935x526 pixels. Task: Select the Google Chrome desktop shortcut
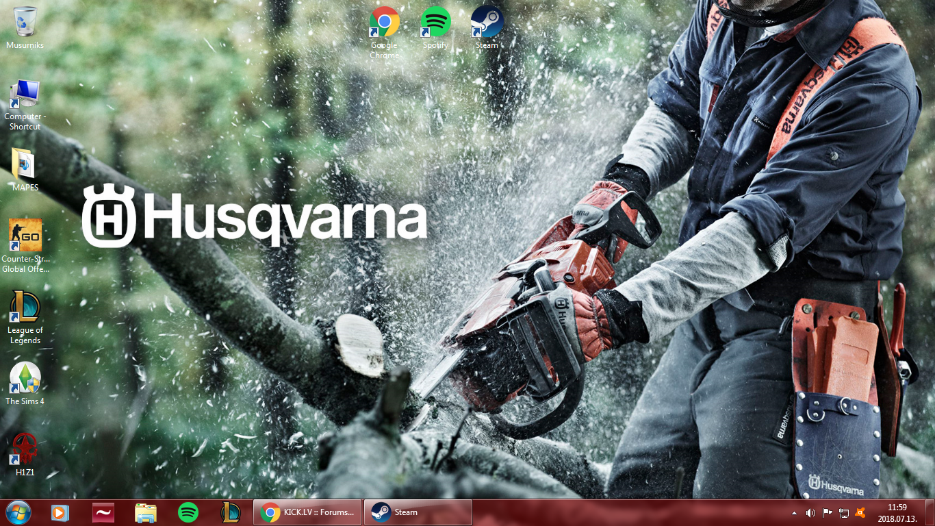(384, 32)
